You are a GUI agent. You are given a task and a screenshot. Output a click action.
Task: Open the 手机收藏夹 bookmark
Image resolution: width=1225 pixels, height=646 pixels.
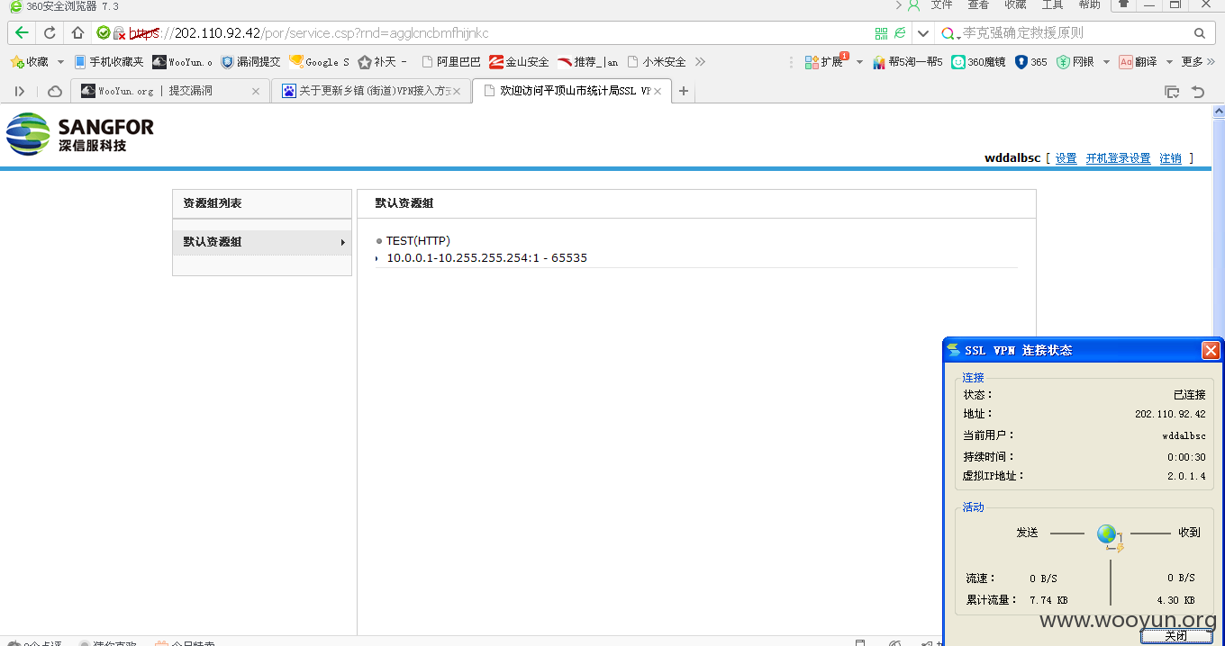tap(109, 62)
